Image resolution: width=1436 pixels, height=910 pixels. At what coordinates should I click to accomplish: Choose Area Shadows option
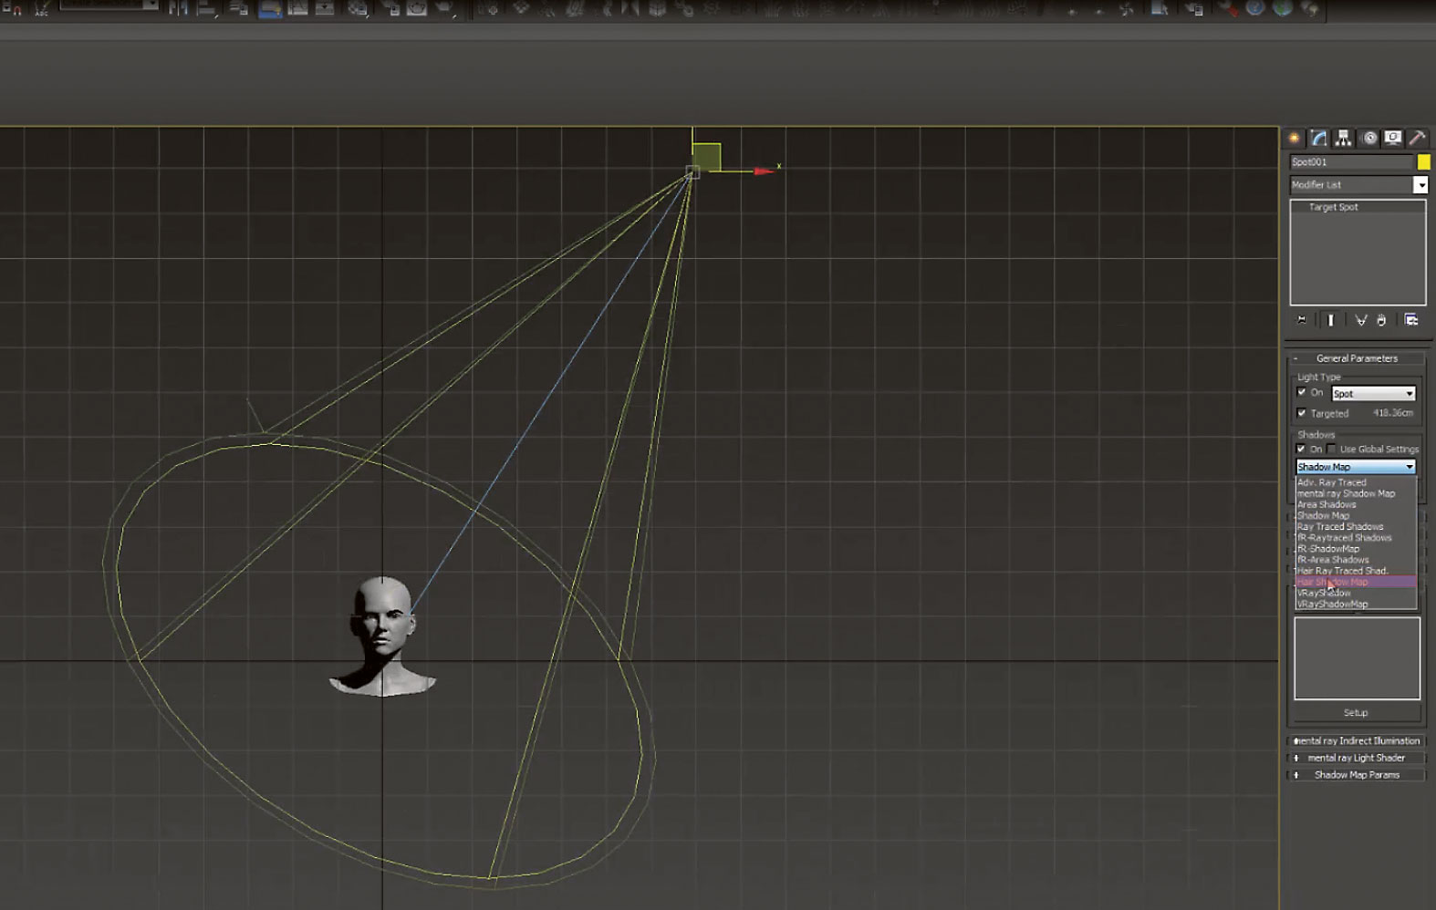[1356, 504]
